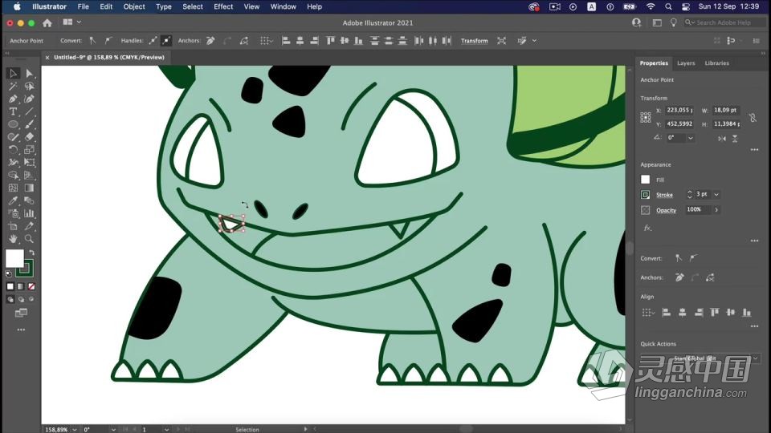Viewport: 771px width, 433px height.
Task: Convert anchor to corner in control bar
Action: pos(92,41)
